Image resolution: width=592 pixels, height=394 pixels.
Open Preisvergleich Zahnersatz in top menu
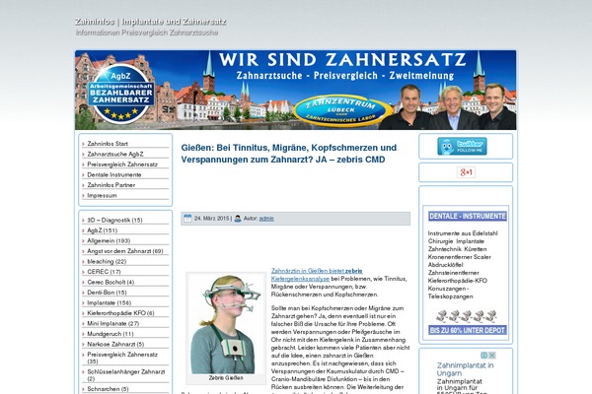point(122,164)
